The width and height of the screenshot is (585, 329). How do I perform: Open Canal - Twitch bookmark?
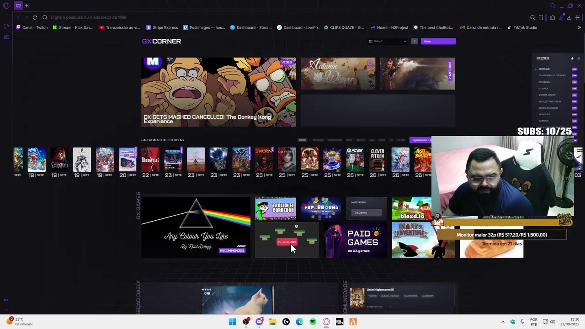(32, 27)
